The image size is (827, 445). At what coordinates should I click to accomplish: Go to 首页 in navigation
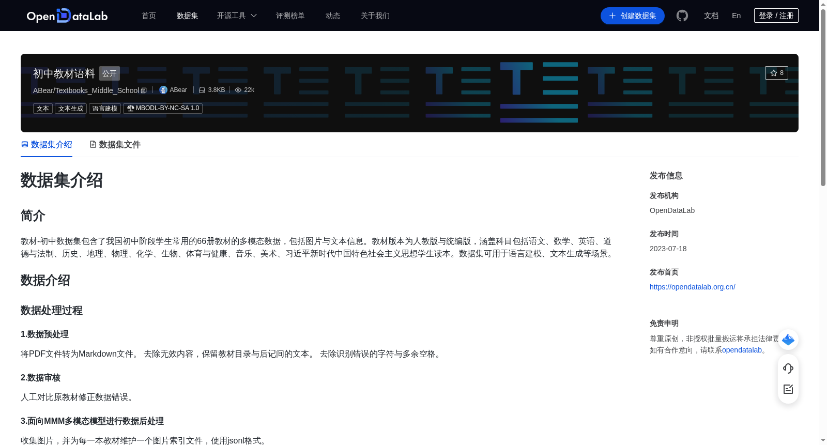149,16
